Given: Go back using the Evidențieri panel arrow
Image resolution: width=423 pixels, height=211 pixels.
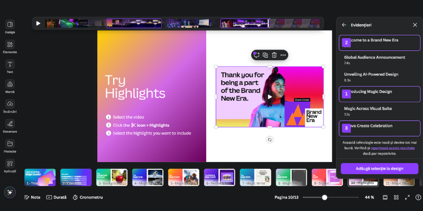Looking at the screenshot, I should pos(344,25).
